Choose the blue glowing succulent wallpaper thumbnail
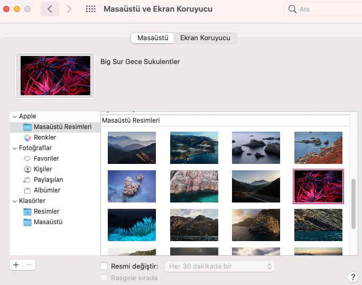Viewport: 362px width, 285px height. 132,225
